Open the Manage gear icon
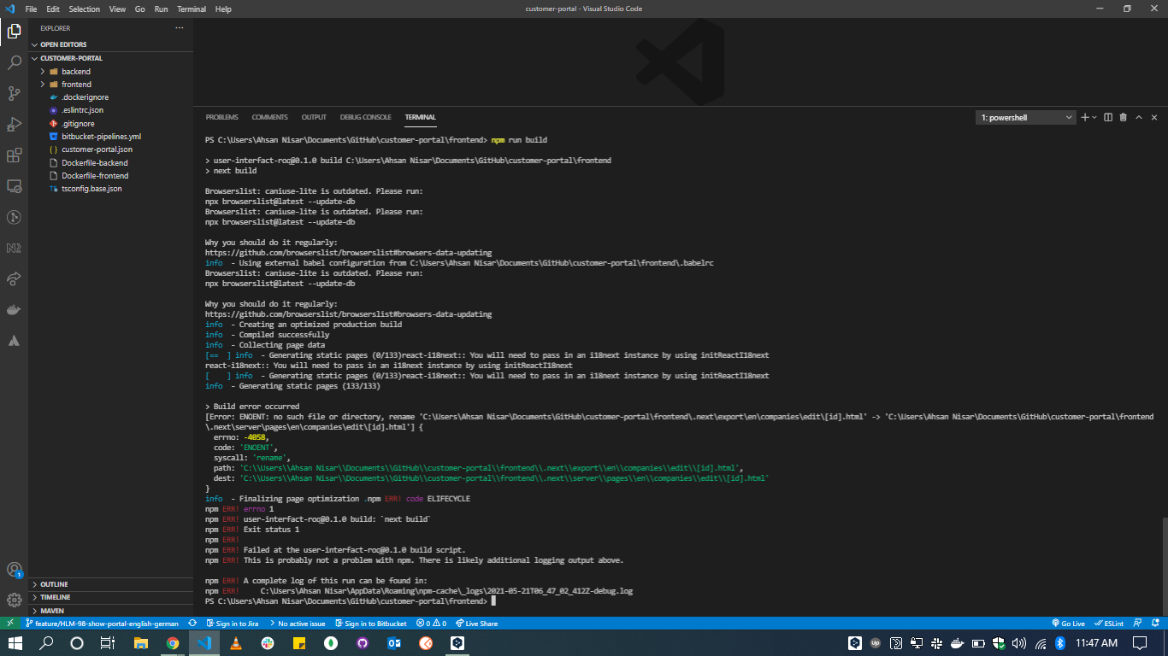The height and width of the screenshot is (656, 1168). (14, 600)
